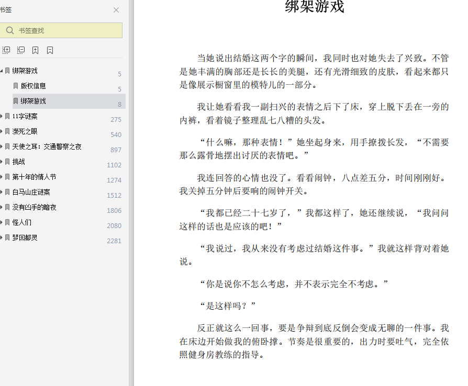The height and width of the screenshot is (386, 468).
Task: Click the 绑架游戏 chapter heading on page
Action: pyautogui.click(x=315, y=6)
